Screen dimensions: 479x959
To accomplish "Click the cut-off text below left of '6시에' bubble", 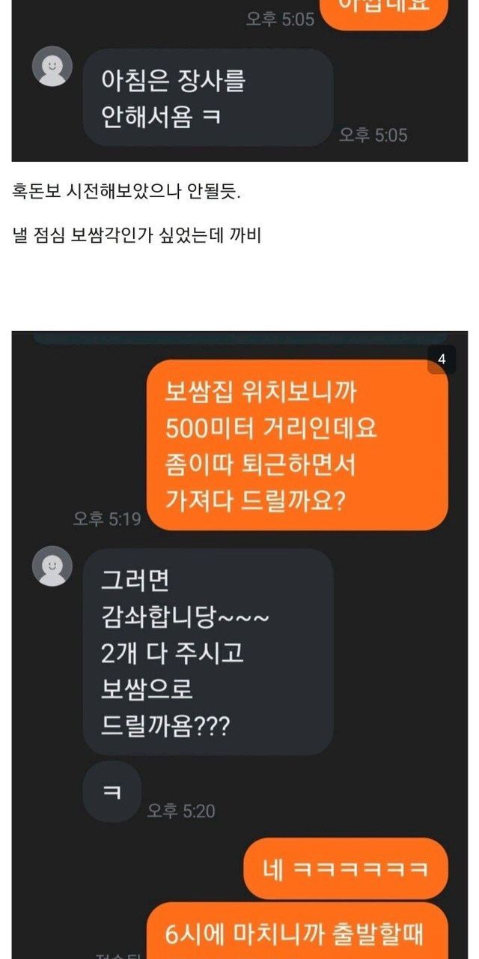I will pyautogui.click(x=114, y=955).
